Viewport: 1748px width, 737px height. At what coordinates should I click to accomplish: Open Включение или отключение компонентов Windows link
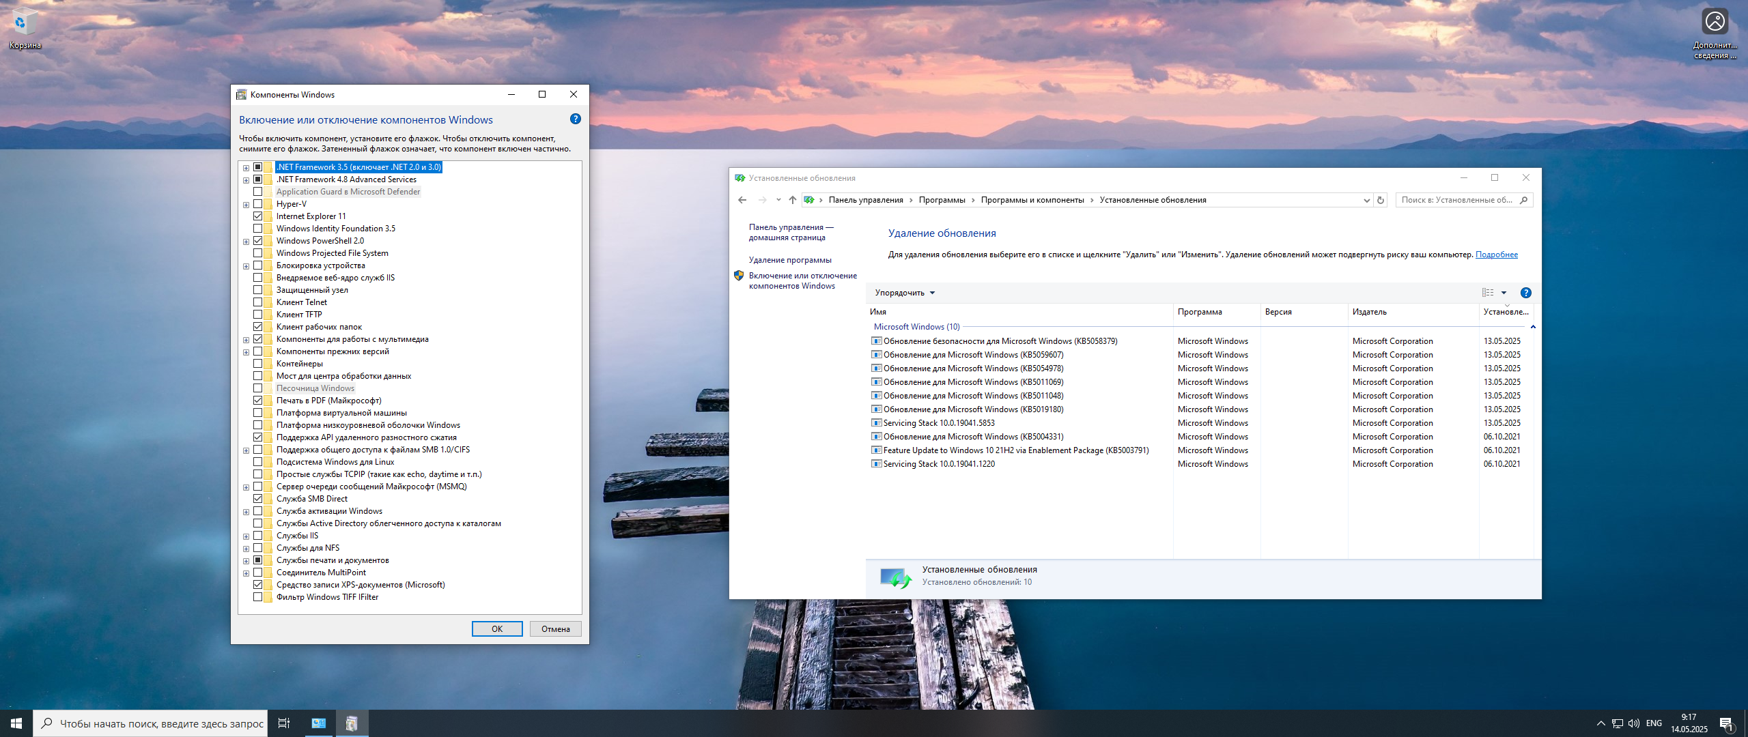tap(802, 280)
